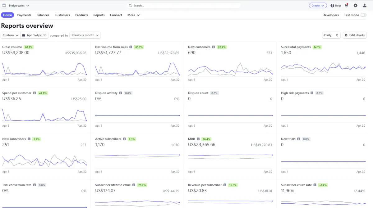
Task: Click the calendar icon in date range
Action: pos(24,35)
